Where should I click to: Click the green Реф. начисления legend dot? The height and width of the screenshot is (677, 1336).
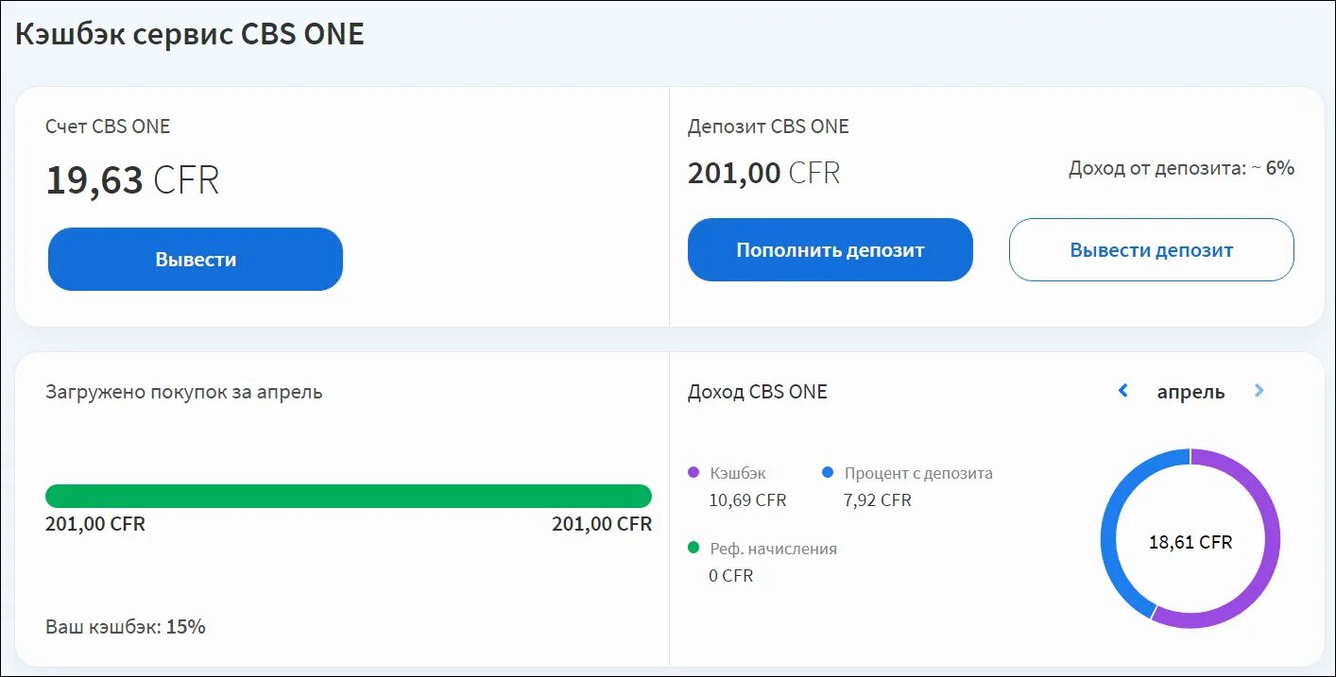click(694, 549)
